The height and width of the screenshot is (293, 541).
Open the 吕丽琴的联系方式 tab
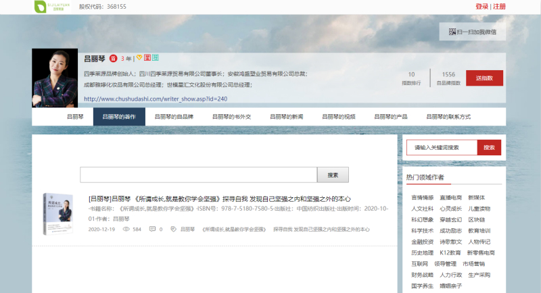pos(448,117)
